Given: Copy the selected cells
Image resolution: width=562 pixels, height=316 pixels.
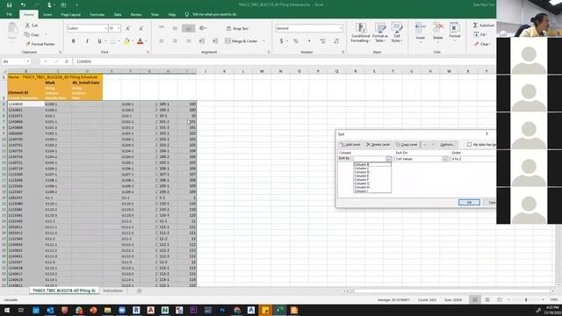Looking at the screenshot, I should 32,35.
